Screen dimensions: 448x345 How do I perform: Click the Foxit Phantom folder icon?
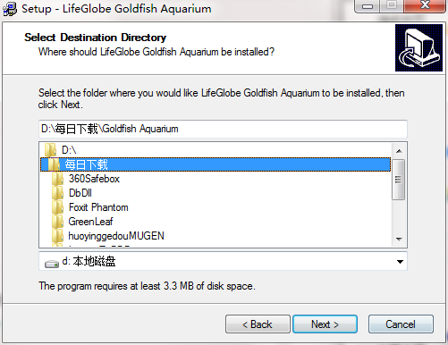[57, 207]
